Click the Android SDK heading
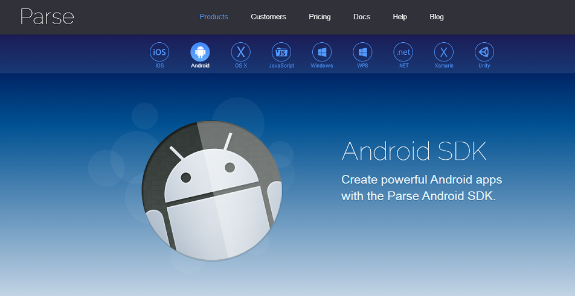Screen dimensions: 575x296 [x=414, y=151]
